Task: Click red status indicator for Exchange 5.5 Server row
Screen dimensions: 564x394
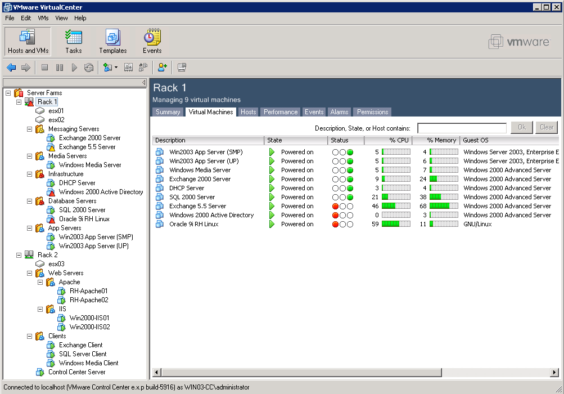Action: 335,206
